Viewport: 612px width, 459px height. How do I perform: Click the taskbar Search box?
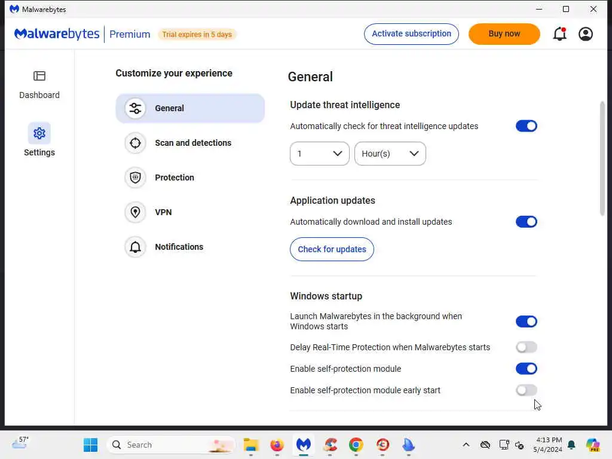tap(171, 445)
